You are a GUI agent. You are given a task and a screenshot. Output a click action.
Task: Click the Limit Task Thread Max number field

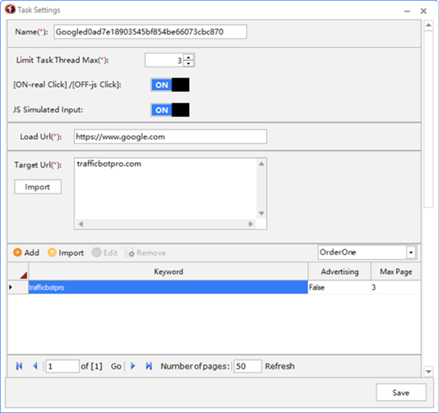[164, 60]
